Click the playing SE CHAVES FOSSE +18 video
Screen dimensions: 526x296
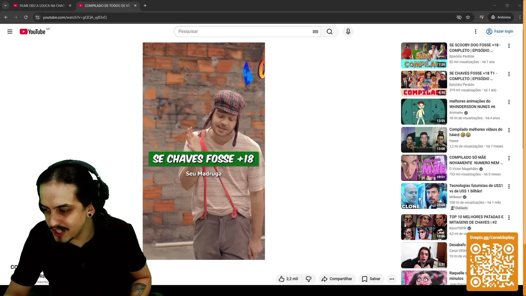point(204,151)
